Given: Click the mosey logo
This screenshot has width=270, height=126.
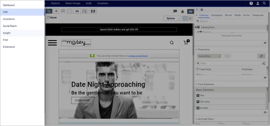Looking at the screenshot, I should click(76, 43).
